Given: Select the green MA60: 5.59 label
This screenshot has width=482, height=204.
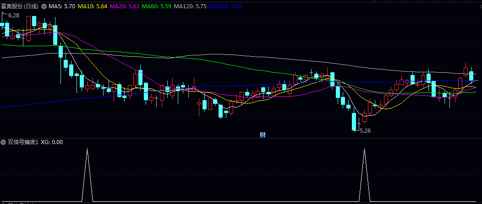Looking at the screenshot, I should click(x=156, y=6).
